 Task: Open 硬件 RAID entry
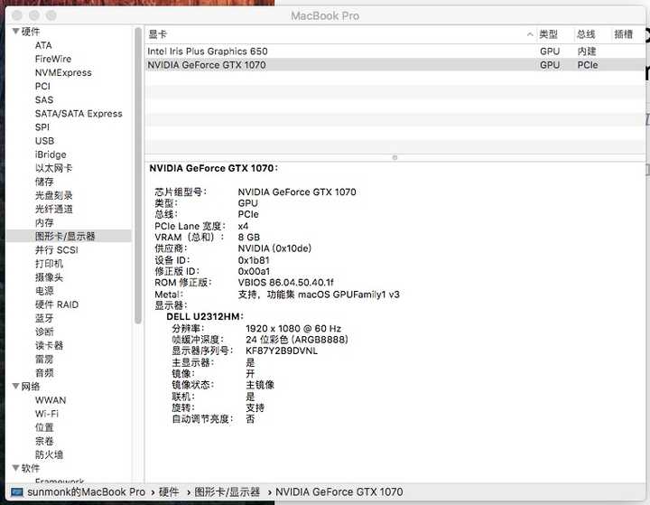[x=57, y=304]
